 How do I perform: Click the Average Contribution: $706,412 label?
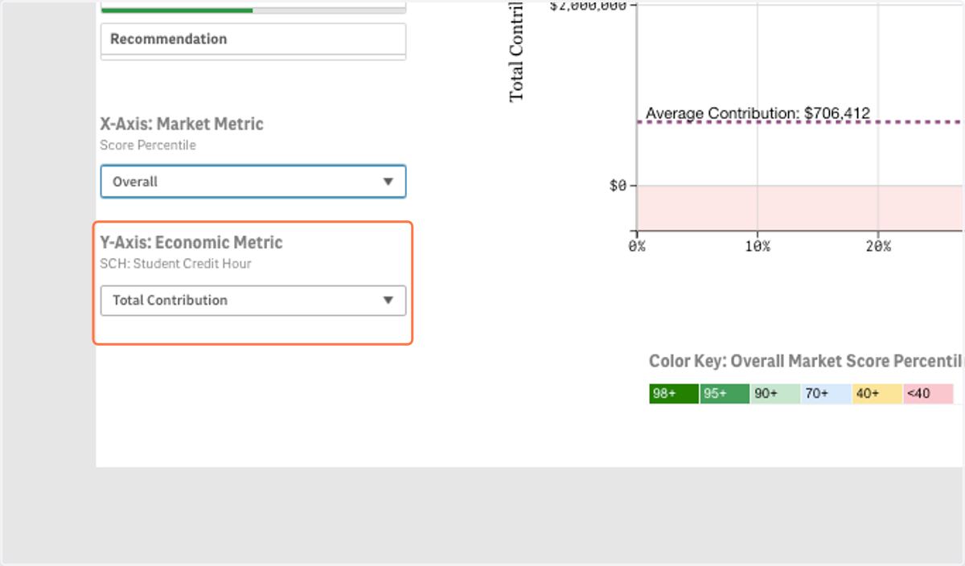[758, 113]
